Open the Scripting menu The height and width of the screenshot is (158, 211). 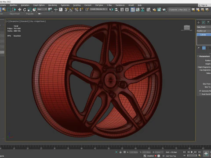77,5
